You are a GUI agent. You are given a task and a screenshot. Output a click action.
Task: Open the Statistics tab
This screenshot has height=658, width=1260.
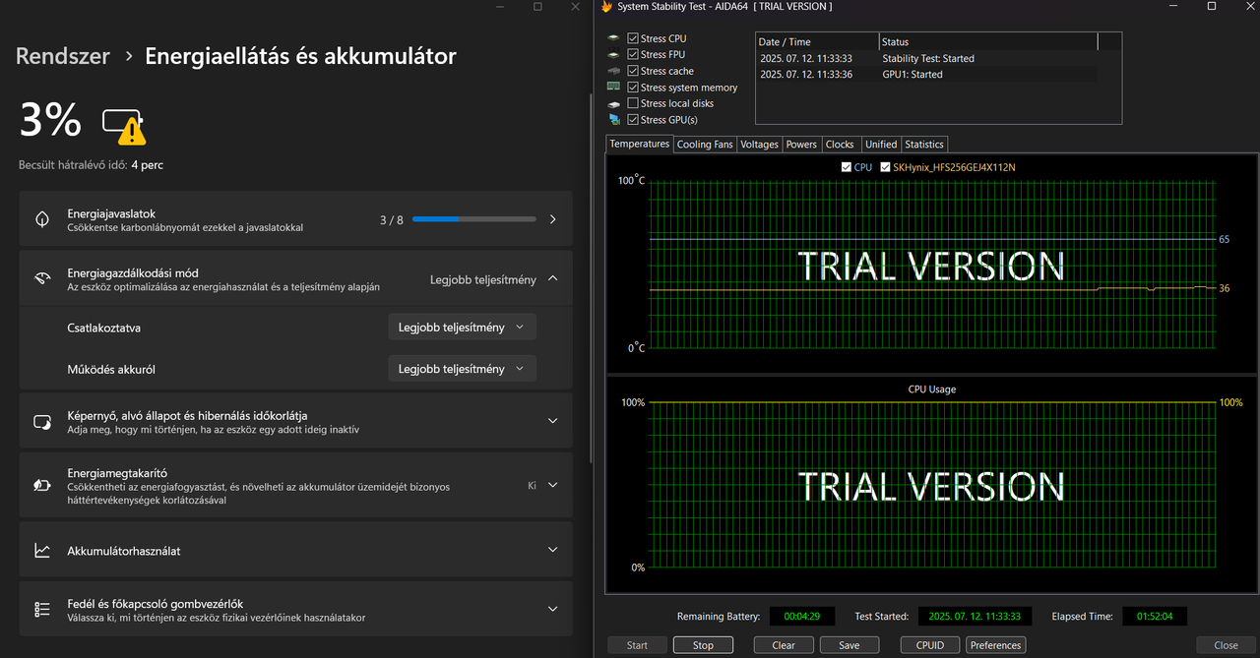[x=924, y=145]
